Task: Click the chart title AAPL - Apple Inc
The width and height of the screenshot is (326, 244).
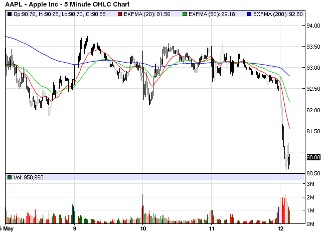Action: (67, 5)
